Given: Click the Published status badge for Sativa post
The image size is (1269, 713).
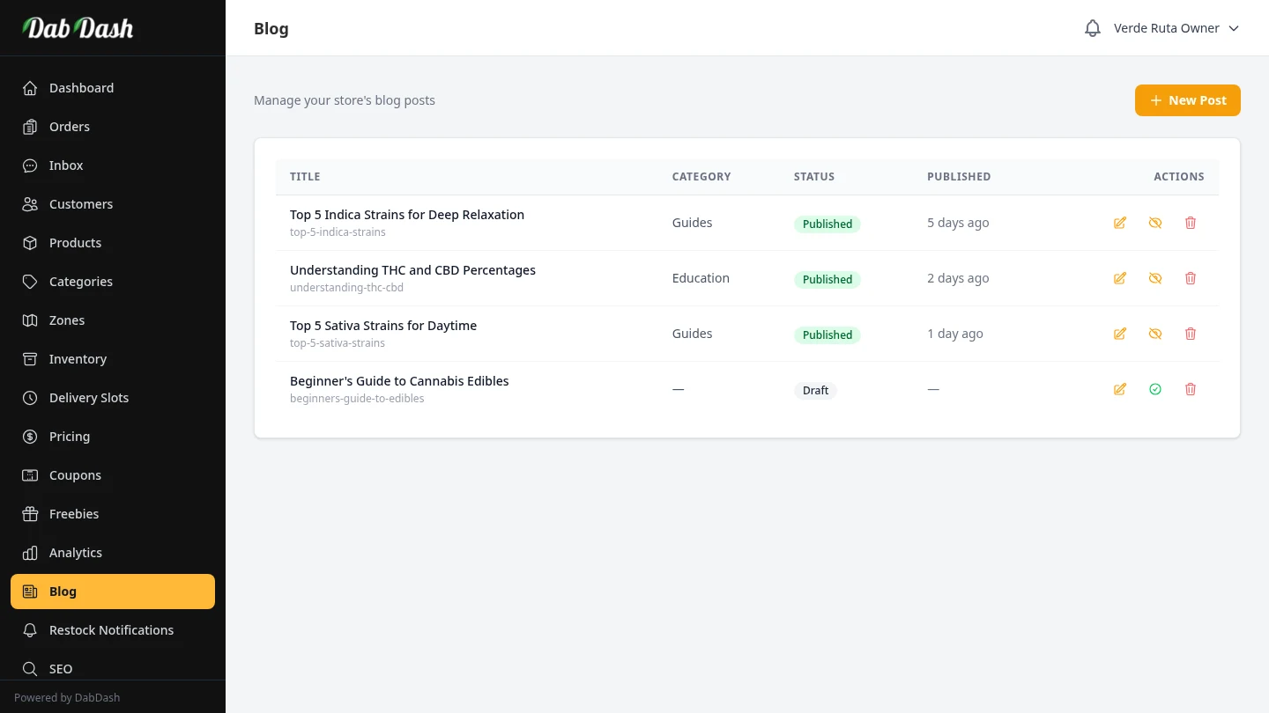Looking at the screenshot, I should point(827,334).
